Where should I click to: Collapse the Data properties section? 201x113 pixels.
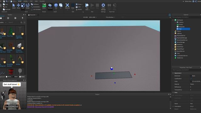pos(173,93)
